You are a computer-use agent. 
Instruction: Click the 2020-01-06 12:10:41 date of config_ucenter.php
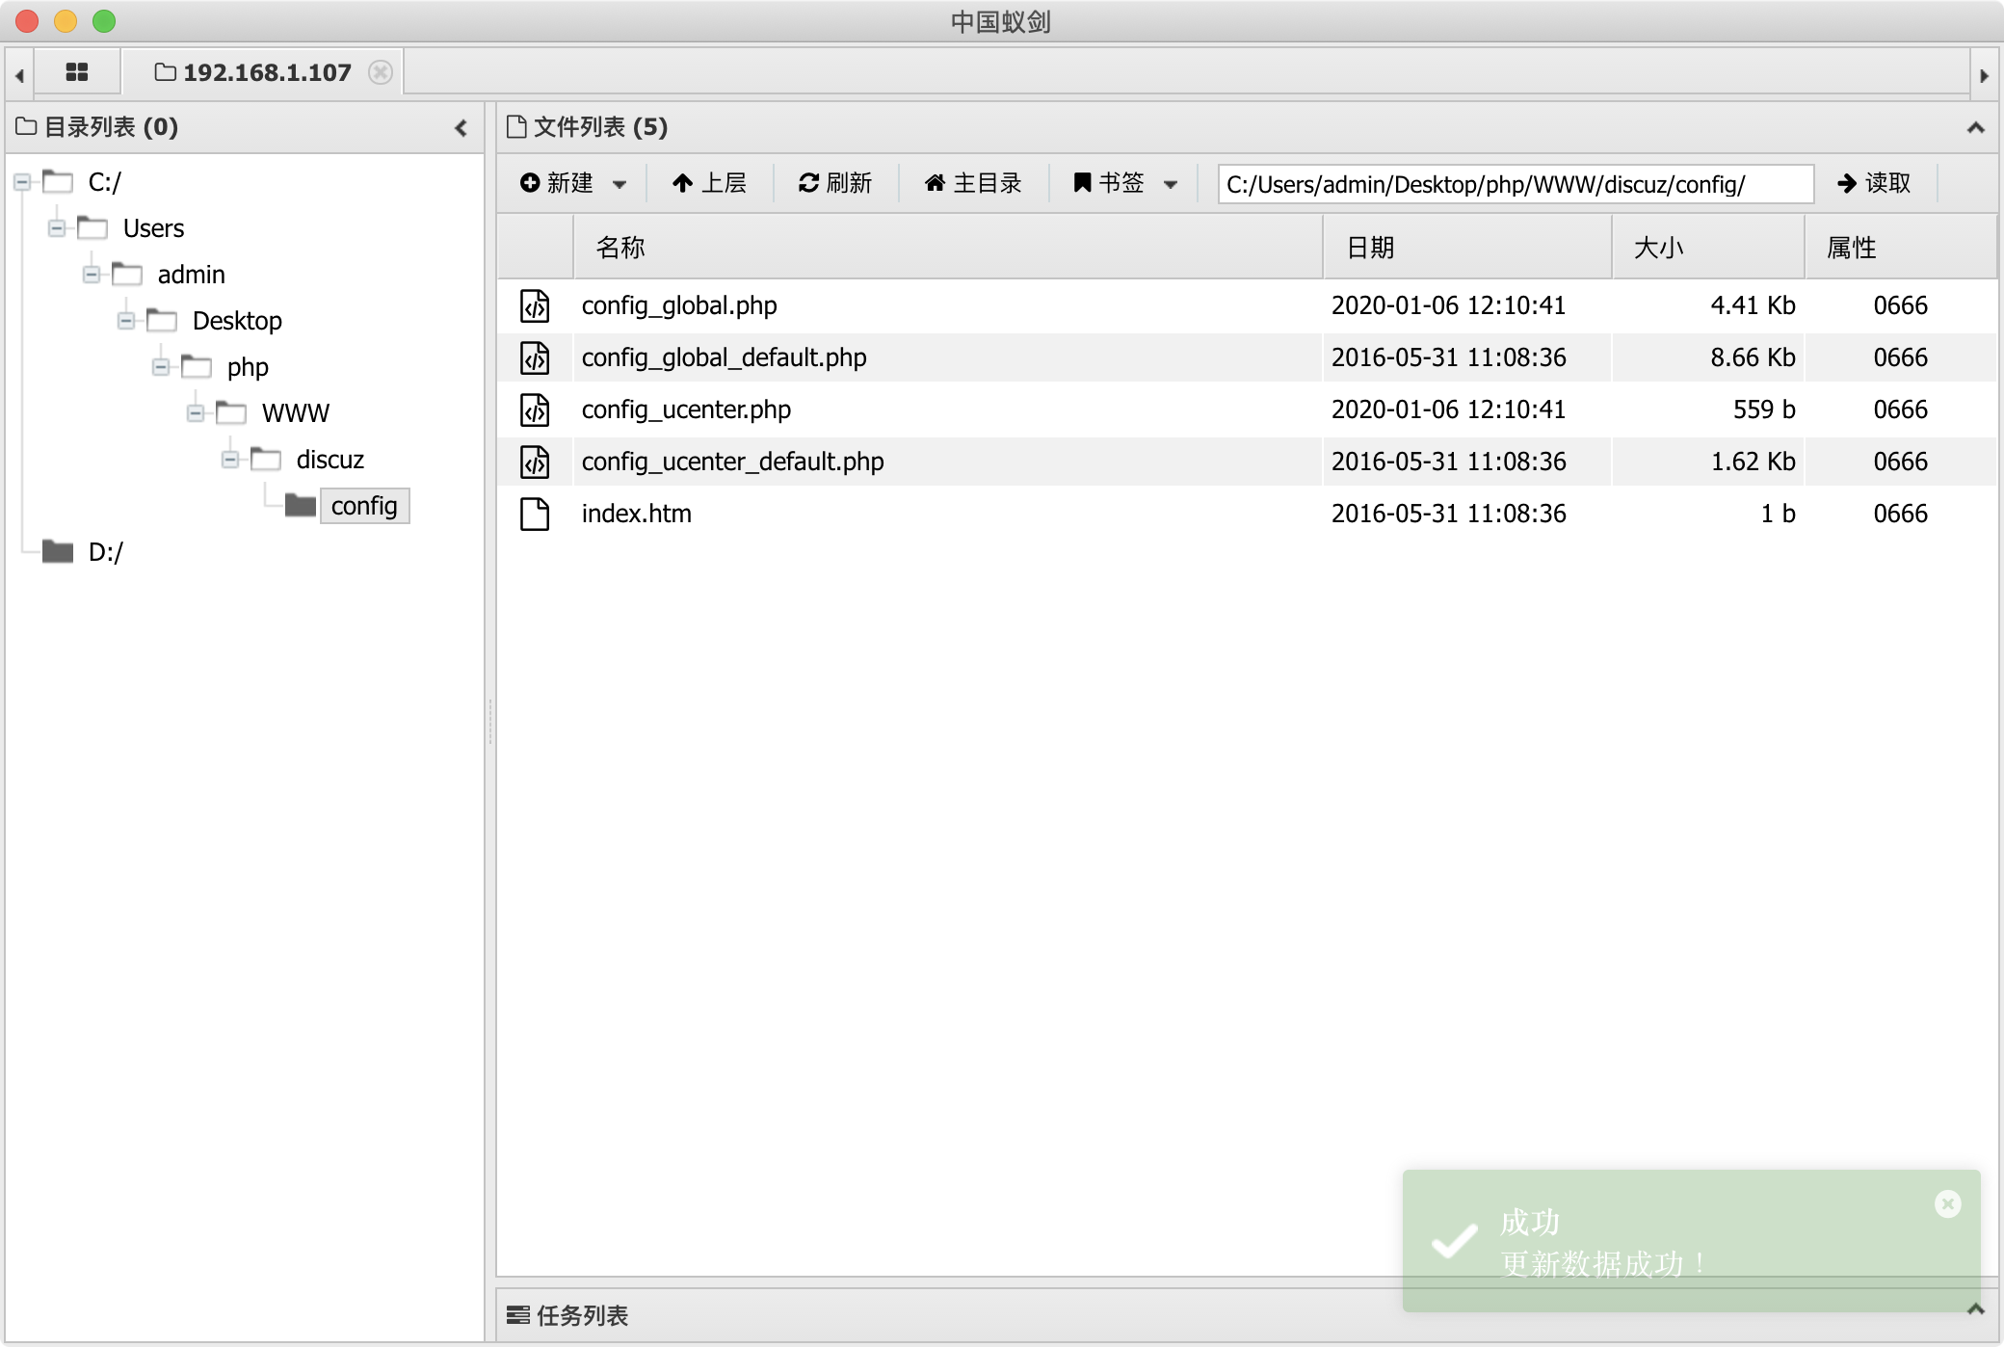coord(1448,409)
